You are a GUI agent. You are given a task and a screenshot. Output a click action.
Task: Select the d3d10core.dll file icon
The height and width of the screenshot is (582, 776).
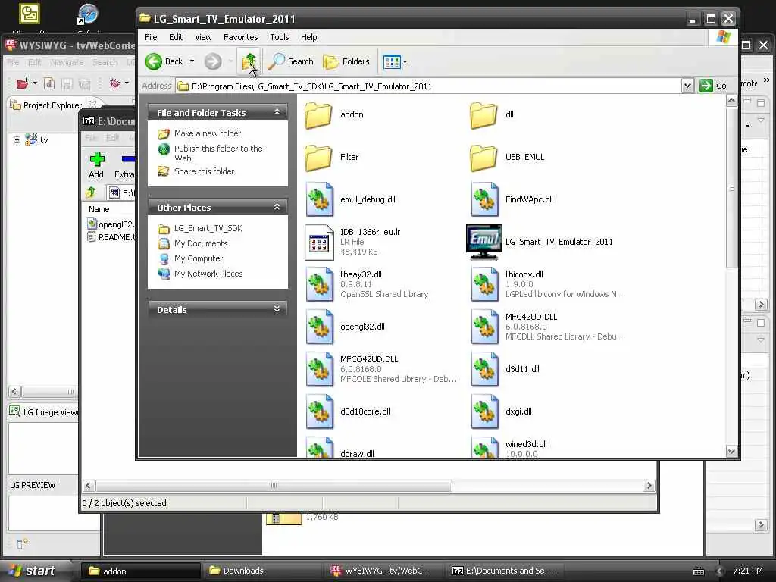coord(319,411)
